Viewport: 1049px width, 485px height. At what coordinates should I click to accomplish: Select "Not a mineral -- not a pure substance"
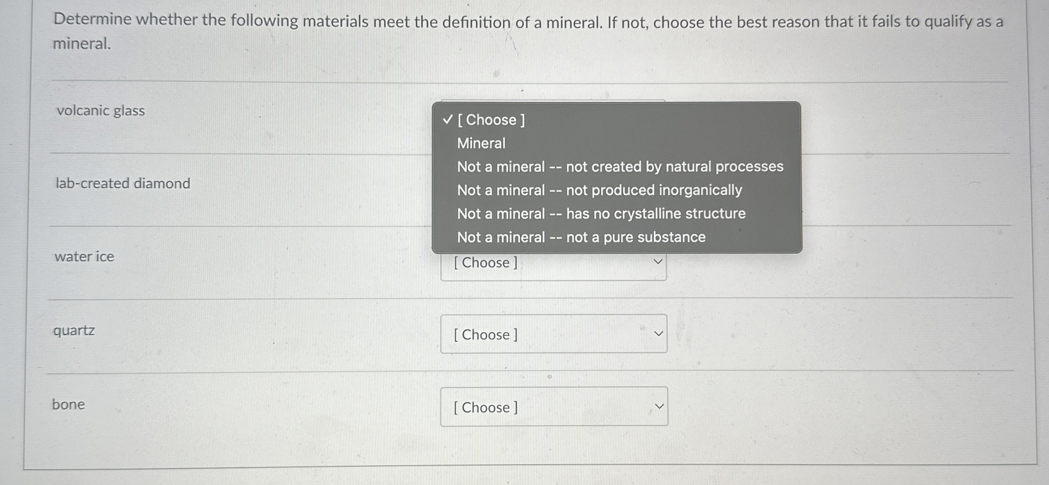tap(581, 237)
